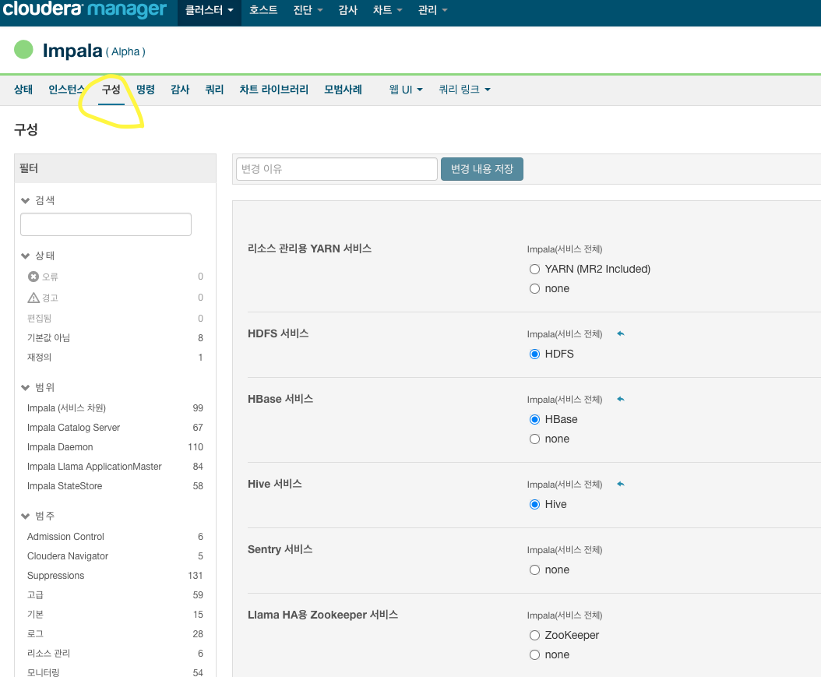821x677 pixels.
Task: Open the 진단 dropdown menu
Action: (x=308, y=10)
